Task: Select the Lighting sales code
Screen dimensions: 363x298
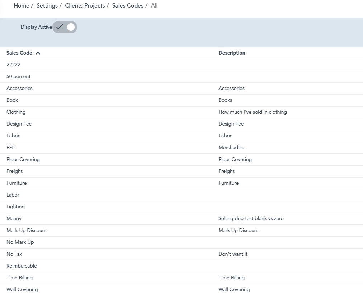Action: [x=15, y=207]
